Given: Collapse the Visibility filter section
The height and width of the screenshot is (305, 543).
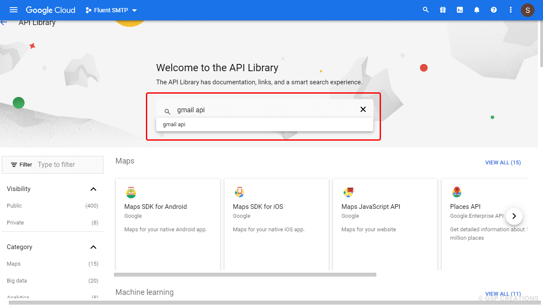Looking at the screenshot, I should point(93,189).
